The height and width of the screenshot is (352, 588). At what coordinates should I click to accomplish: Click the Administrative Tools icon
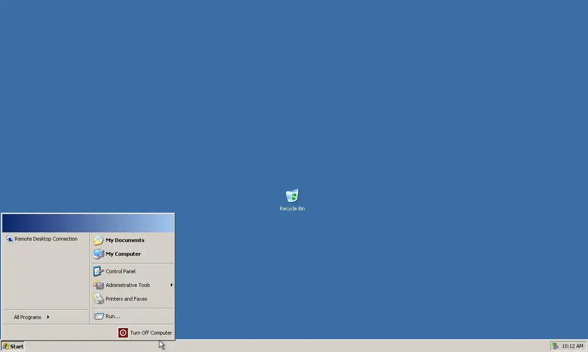[98, 285]
